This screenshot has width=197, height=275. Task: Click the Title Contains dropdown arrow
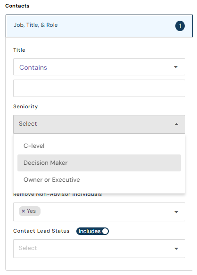pyautogui.click(x=176, y=67)
